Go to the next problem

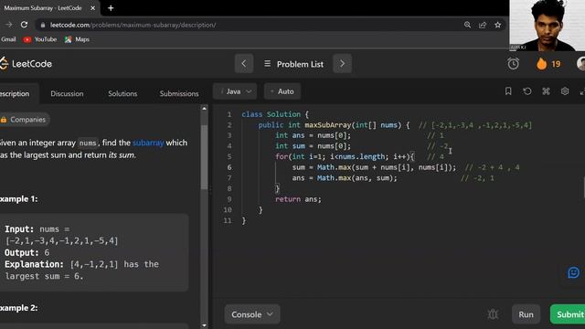tap(342, 64)
